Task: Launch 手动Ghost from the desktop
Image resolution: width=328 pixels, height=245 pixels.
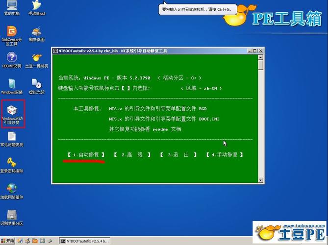Action: [36, 6]
